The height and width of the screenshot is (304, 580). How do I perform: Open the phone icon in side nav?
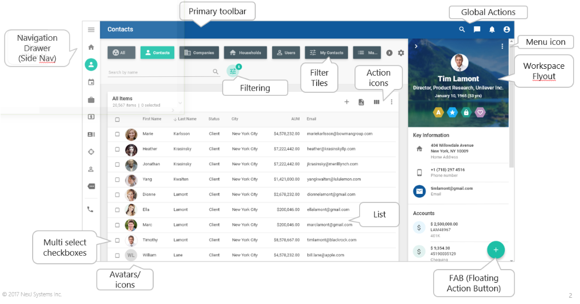tap(91, 209)
